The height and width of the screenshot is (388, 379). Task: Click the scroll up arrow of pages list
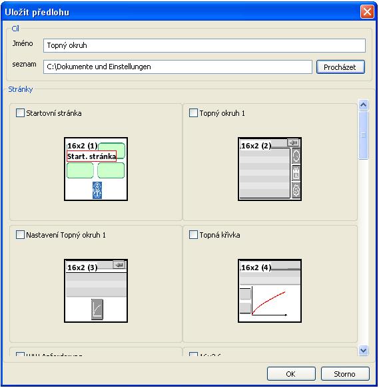click(x=364, y=104)
